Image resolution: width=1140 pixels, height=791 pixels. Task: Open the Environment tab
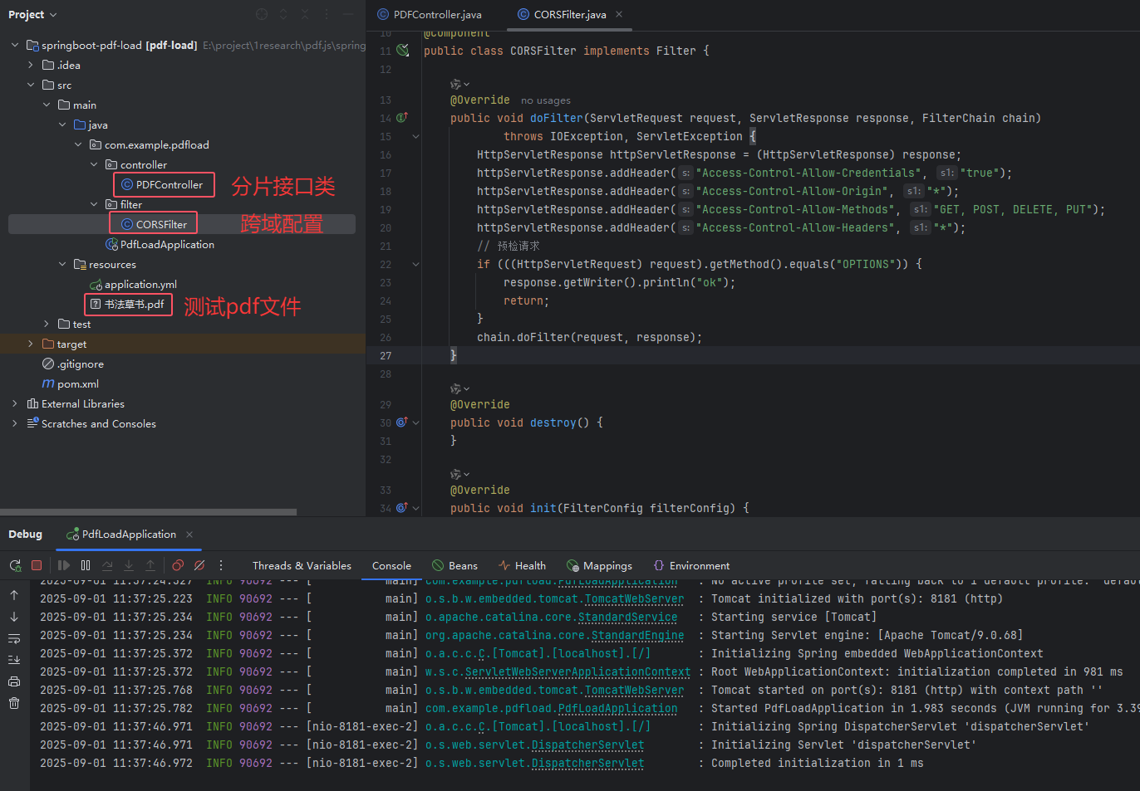[x=691, y=565]
